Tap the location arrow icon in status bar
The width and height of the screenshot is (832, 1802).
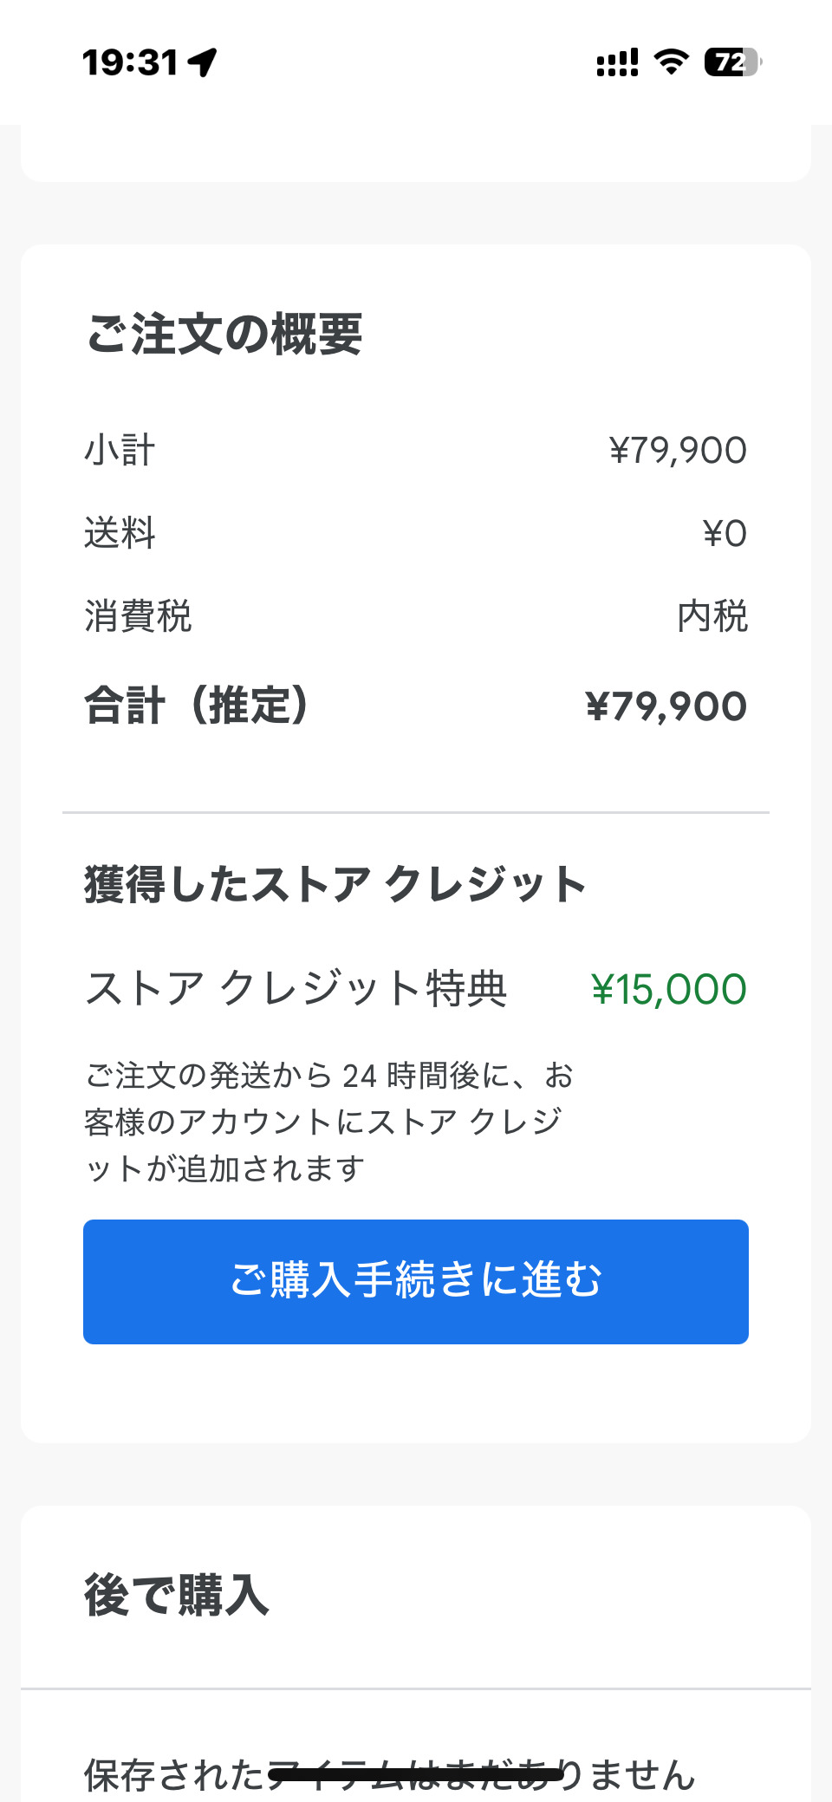point(203,62)
